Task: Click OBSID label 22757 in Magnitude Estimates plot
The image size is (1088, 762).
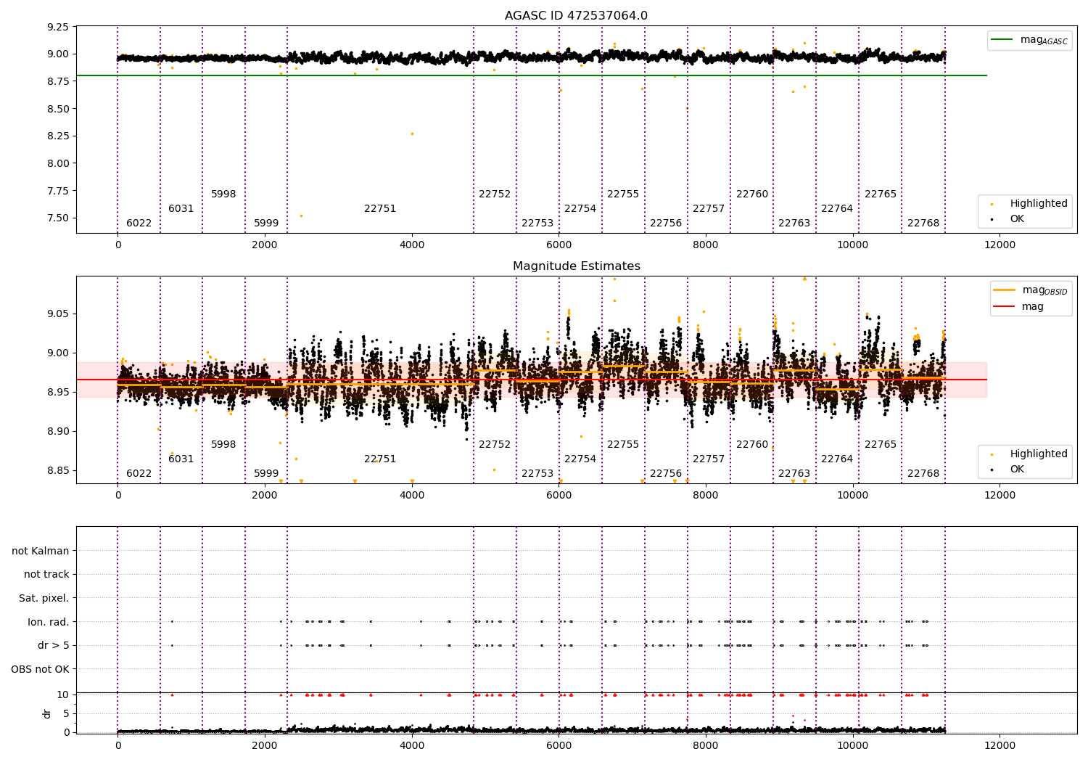Action: click(x=709, y=459)
